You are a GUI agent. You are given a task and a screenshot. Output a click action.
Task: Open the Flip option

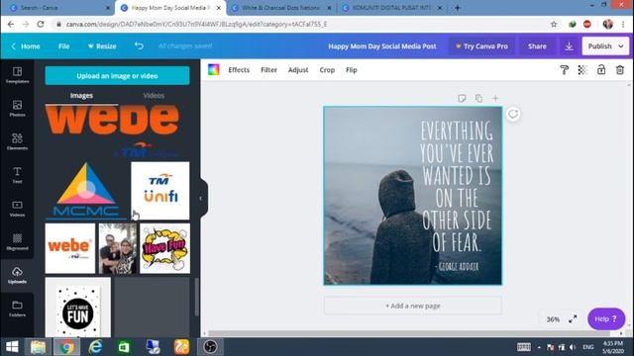tap(352, 70)
